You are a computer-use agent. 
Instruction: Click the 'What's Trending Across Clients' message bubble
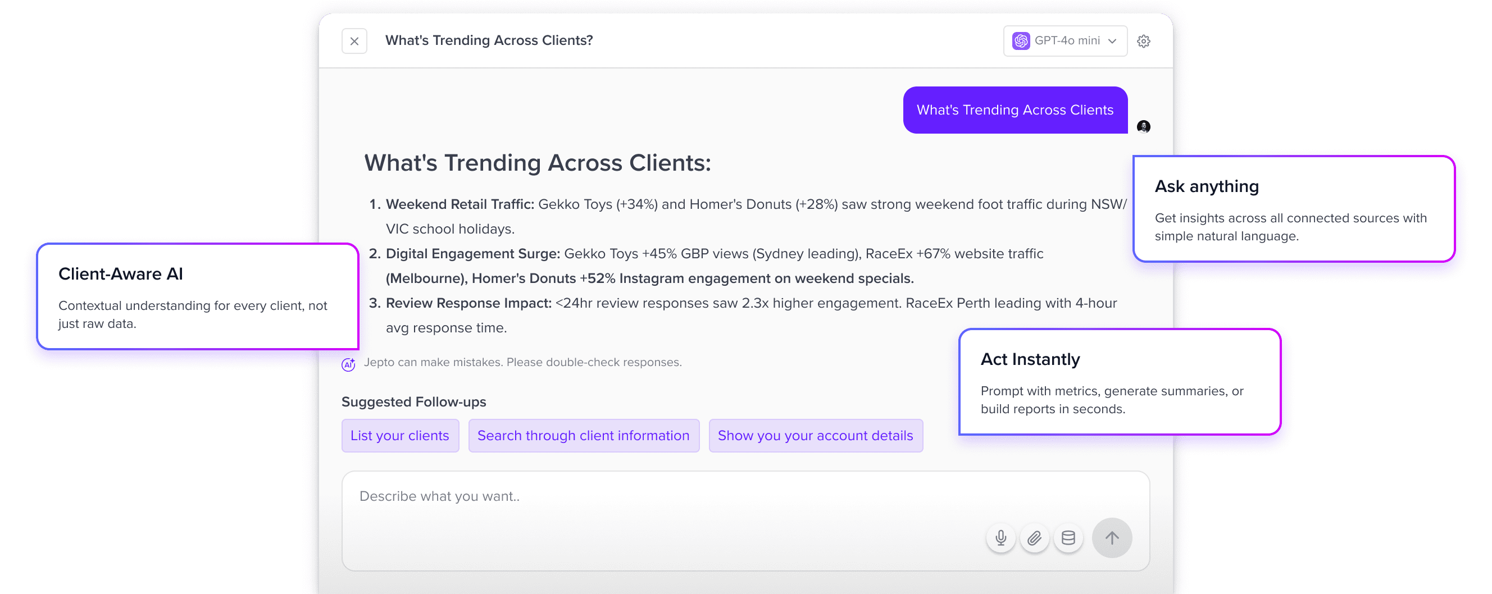1015,109
